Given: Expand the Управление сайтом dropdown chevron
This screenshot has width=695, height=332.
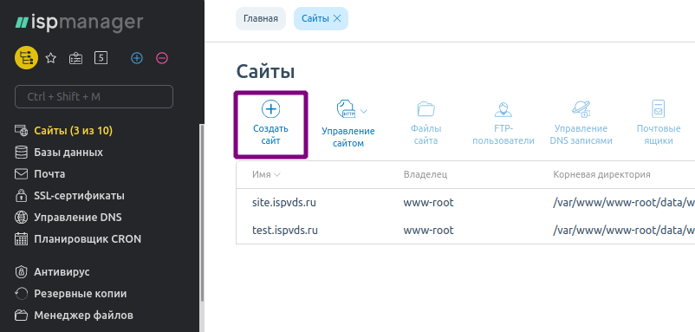Looking at the screenshot, I should (364, 111).
